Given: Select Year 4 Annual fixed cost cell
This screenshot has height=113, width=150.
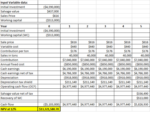Looking at the screenshot, I should 123,64.
